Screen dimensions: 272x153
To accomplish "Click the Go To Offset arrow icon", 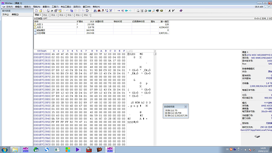I will pyautogui.click(x=119, y=11).
